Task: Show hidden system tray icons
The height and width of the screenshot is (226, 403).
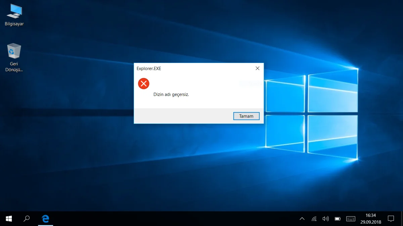Action: [302, 219]
